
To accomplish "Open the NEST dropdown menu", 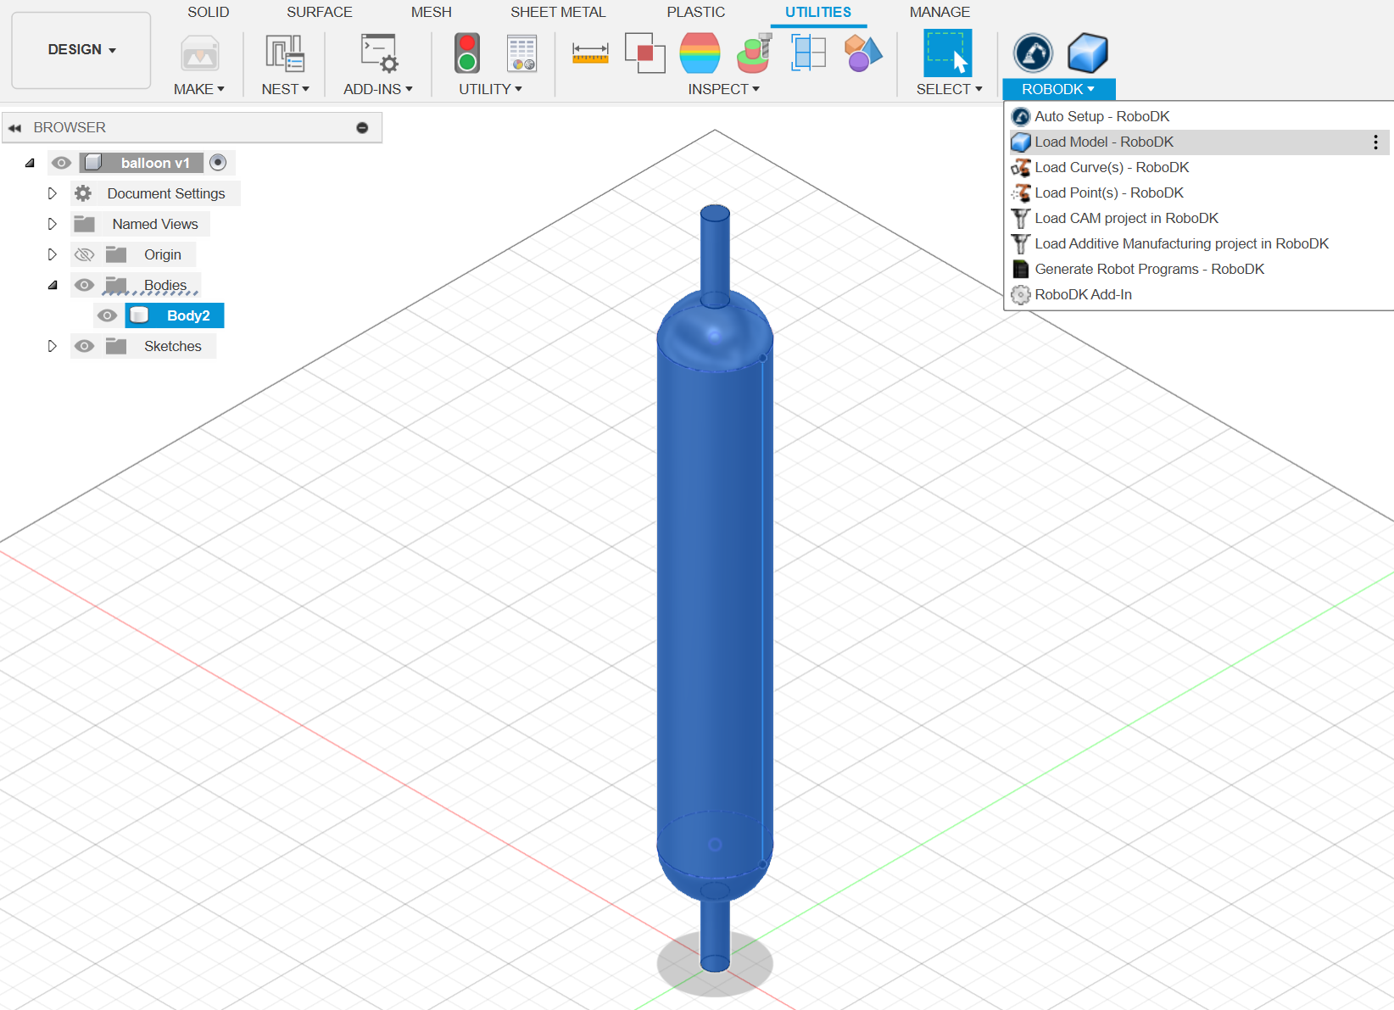I will (x=285, y=89).
